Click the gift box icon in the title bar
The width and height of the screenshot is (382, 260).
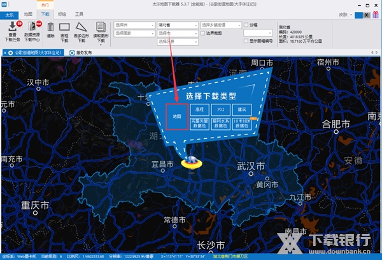pos(376,15)
